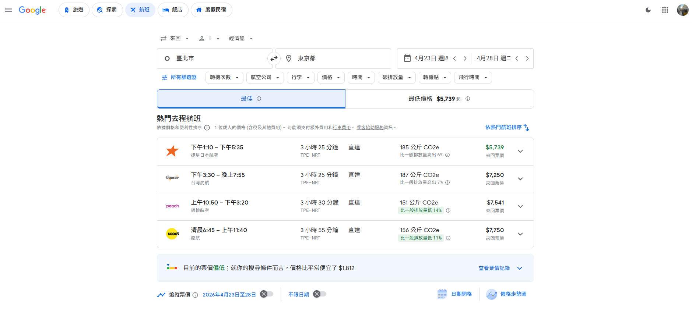The image size is (692, 309).
Task: Open the Google apps grid
Action: (665, 10)
